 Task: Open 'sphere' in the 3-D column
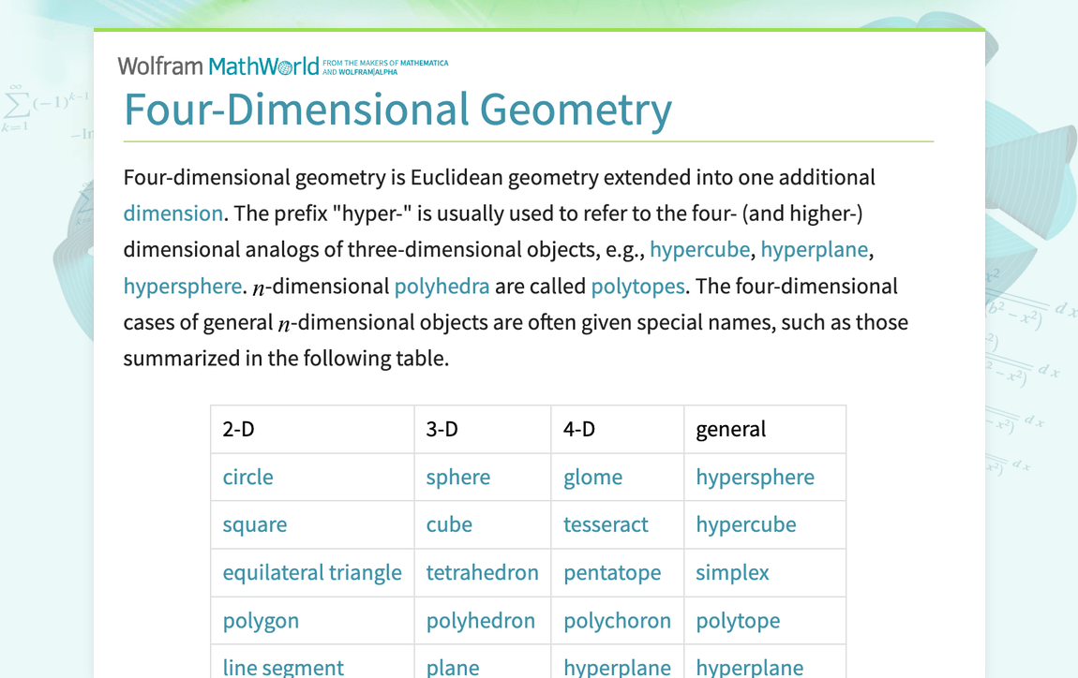click(x=457, y=478)
